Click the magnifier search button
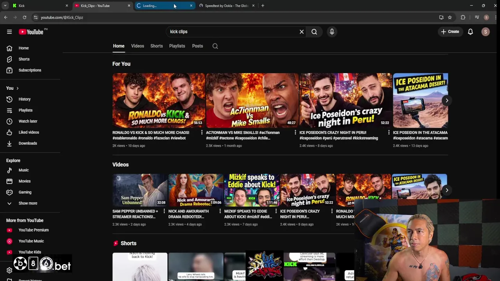 coord(314,32)
